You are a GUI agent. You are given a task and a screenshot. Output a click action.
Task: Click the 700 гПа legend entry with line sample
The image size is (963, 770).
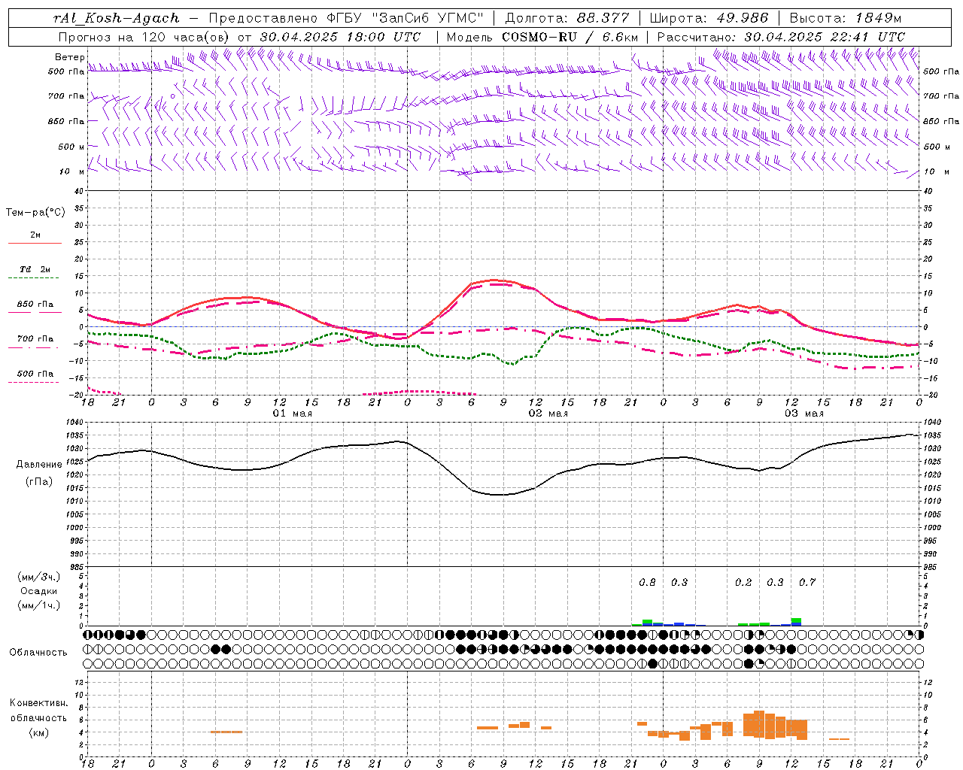coord(35,342)
